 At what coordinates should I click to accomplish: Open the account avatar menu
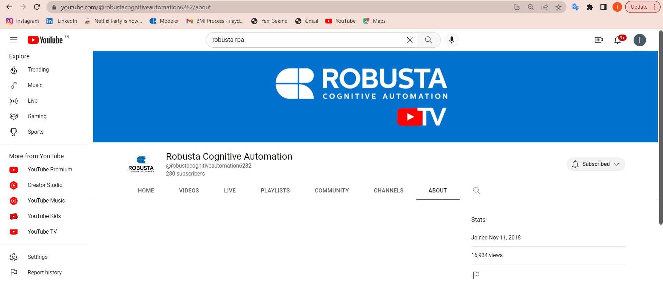639,40
